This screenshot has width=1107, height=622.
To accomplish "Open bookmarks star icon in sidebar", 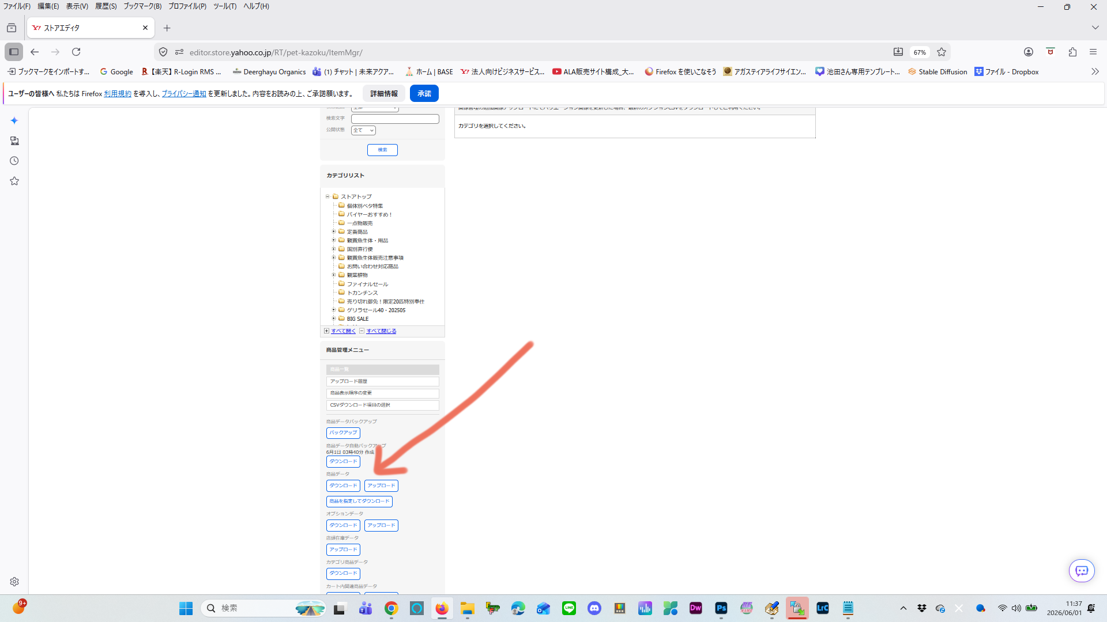I will pos(14,181).
